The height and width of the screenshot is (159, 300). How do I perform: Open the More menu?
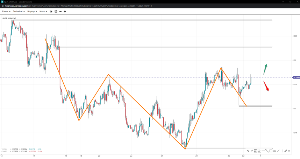(43, 12)
